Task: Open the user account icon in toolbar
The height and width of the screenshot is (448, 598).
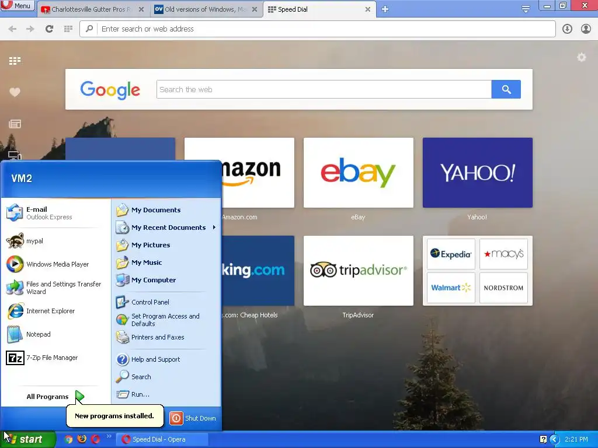Action: point(586,29)
